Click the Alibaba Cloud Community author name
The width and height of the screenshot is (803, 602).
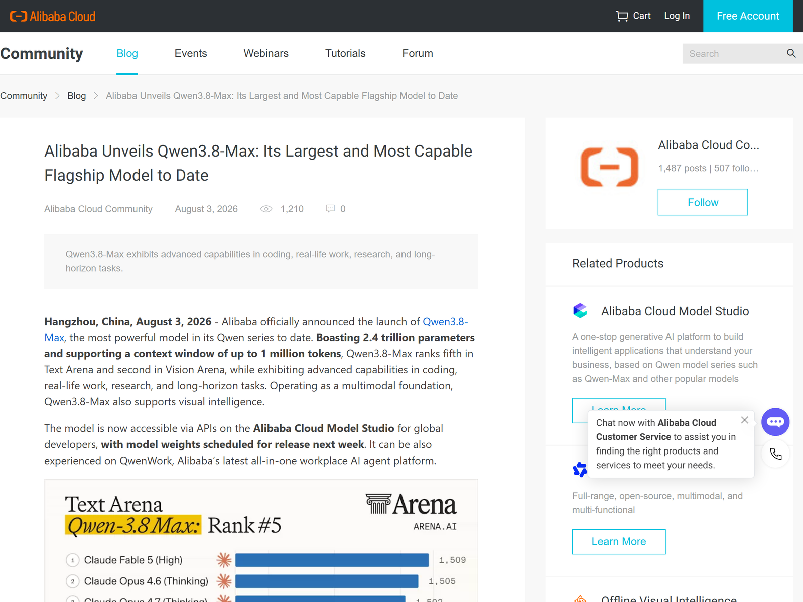pos(98,209)
